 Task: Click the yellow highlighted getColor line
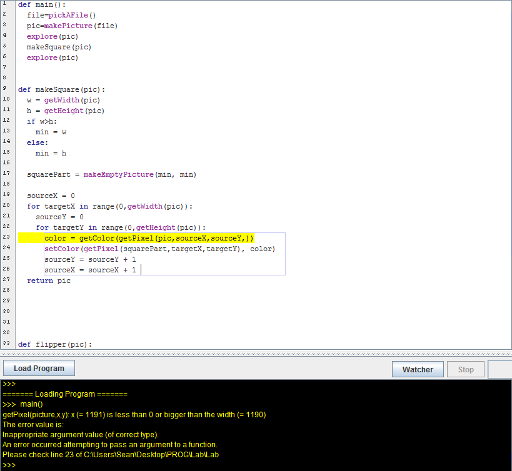pos(149,238)
